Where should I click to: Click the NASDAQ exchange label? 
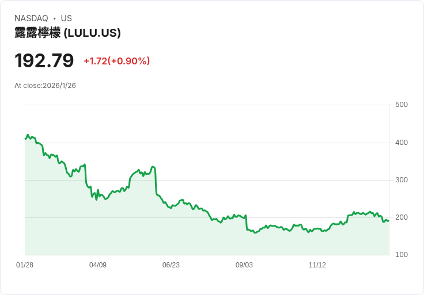point(31,18)
